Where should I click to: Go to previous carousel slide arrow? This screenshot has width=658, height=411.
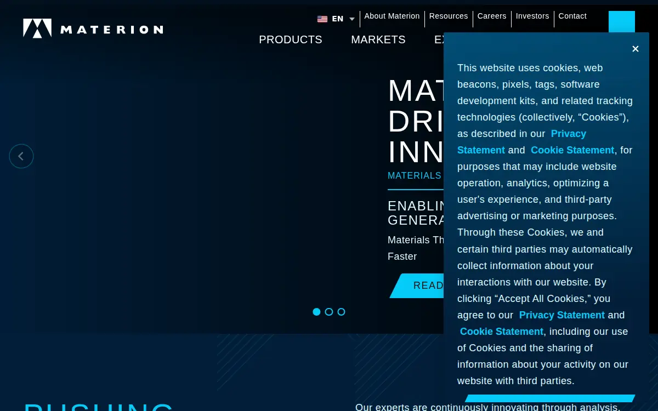pyautogui.click(x=21, y=156)
